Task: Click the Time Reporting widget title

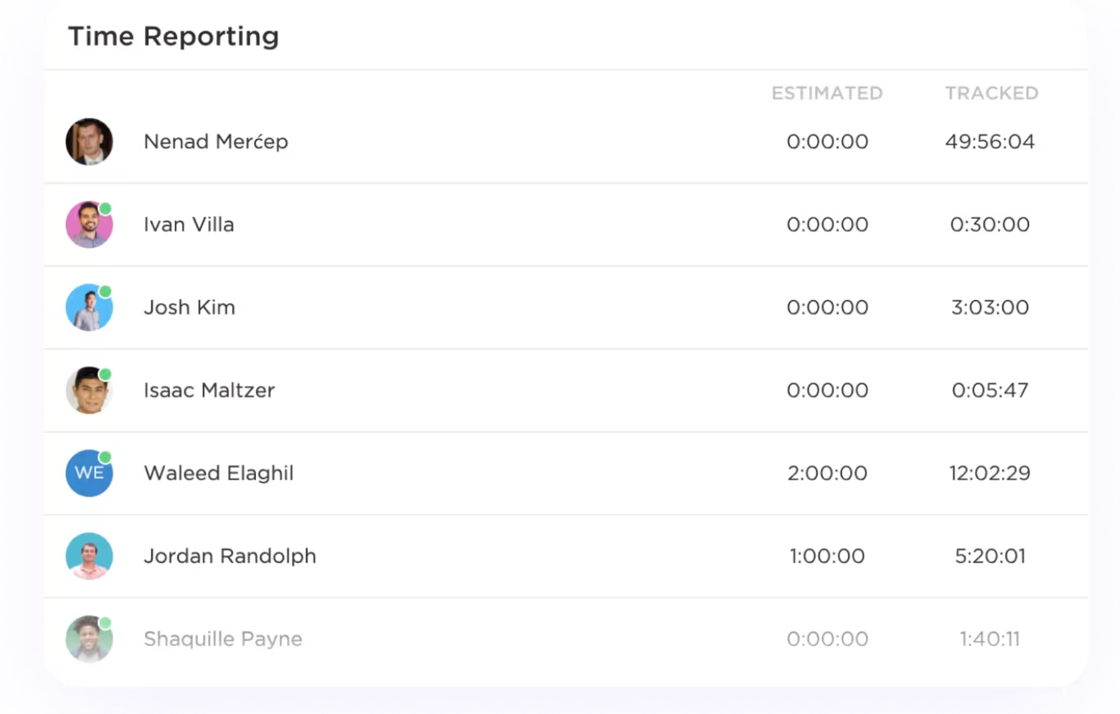Action: point(174,36)
